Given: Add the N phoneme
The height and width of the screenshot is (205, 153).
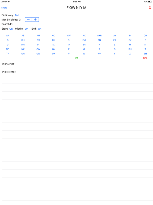Looking at the screenshot, I should click(145, 45).
